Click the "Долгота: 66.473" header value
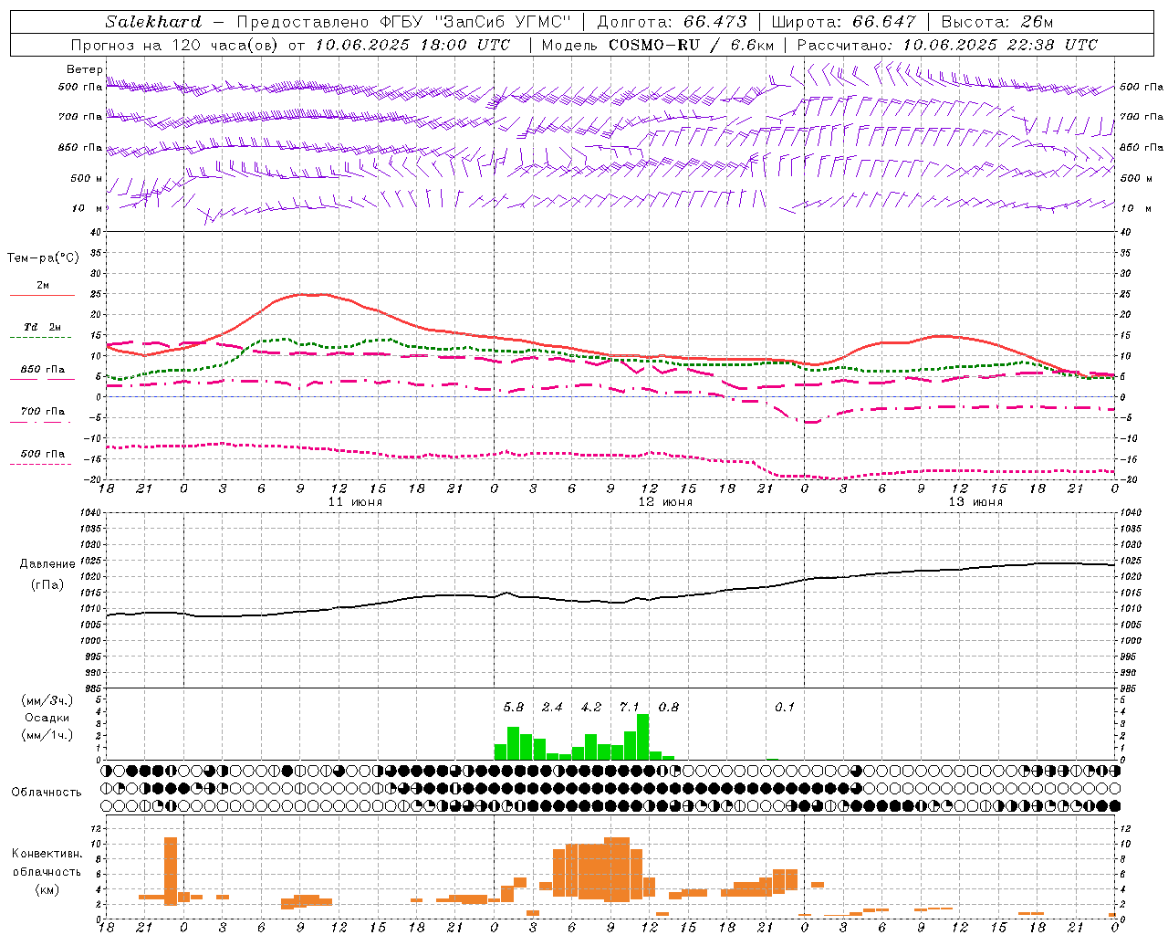Screen dimensions: 1168x935 coord(672,21)
